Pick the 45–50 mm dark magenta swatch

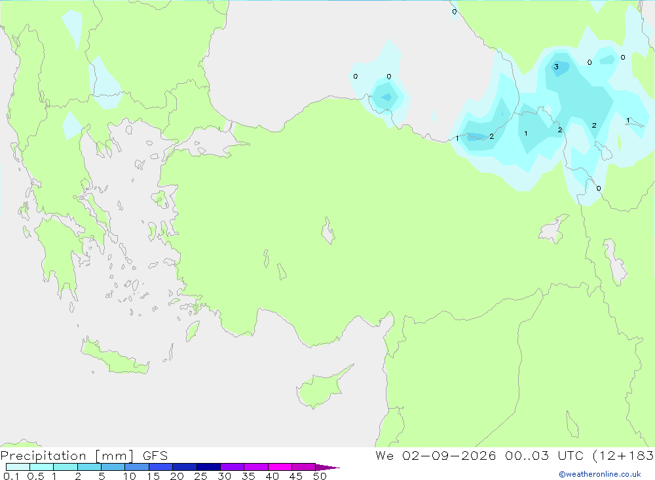tap(303, 467)
